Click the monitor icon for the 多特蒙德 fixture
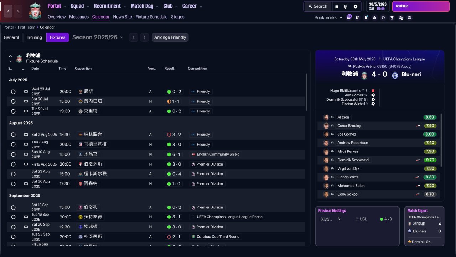Viewport: 456px width, 257px height. pos(26,217)
